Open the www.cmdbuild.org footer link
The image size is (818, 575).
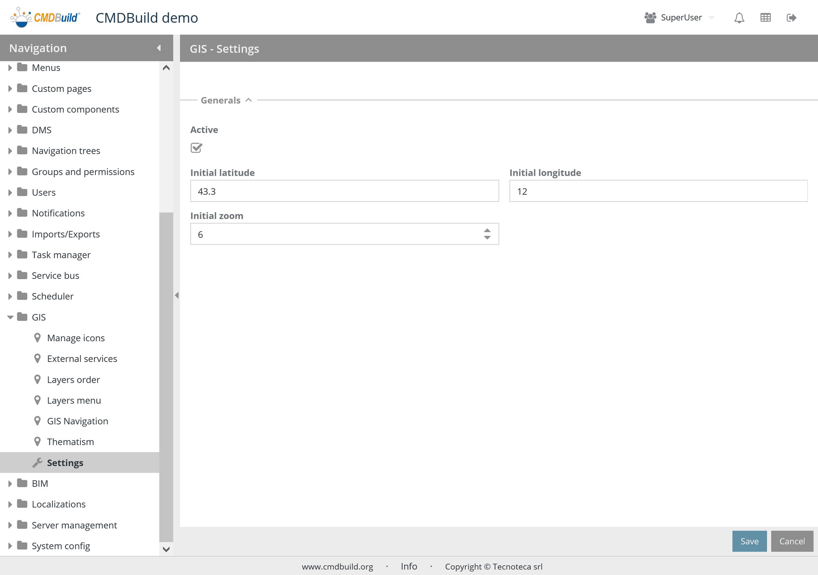337,566
